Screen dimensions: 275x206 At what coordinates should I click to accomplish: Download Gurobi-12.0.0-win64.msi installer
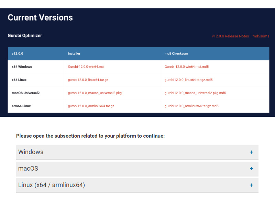[86, 67]
